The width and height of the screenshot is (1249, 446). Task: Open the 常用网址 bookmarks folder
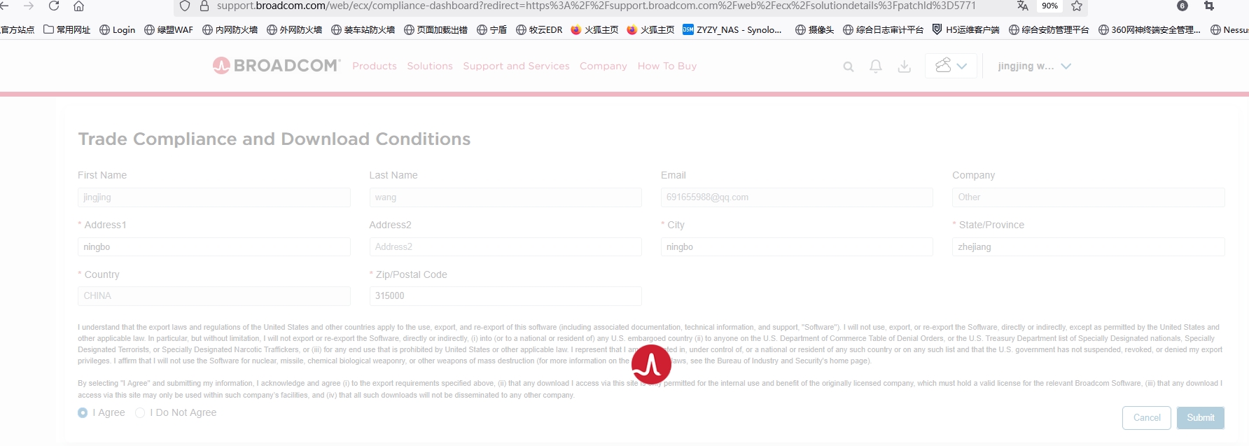click(67, 29)
